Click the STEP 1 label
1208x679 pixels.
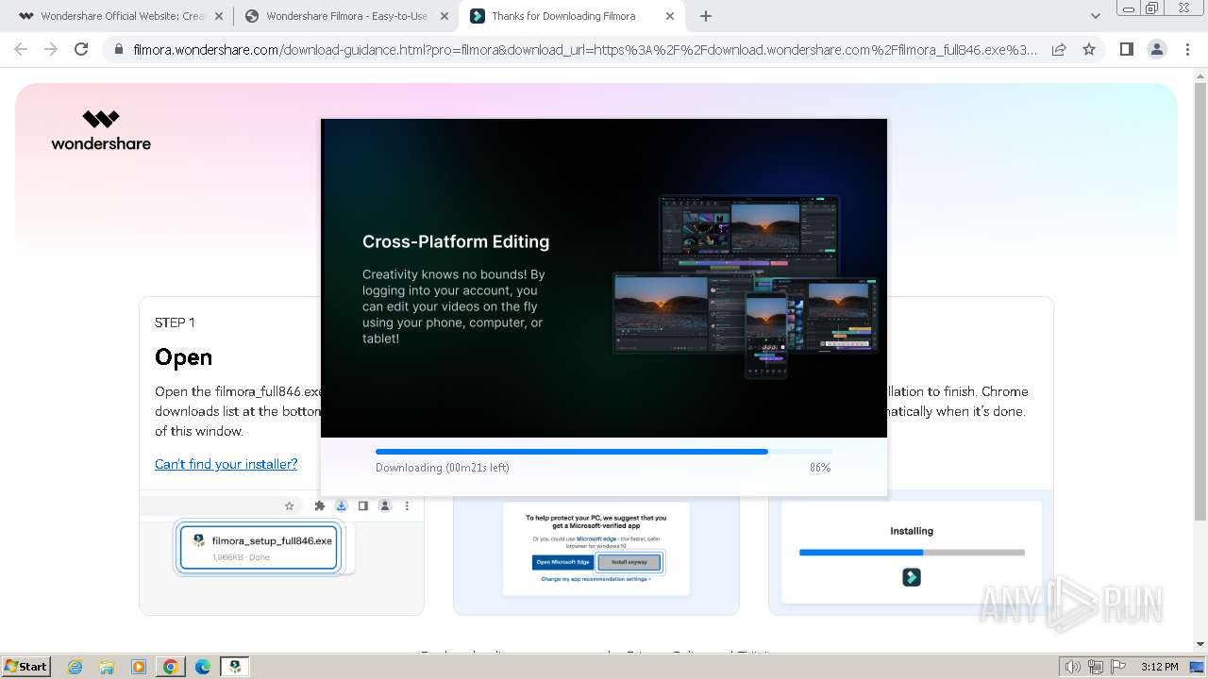[175, 323]
